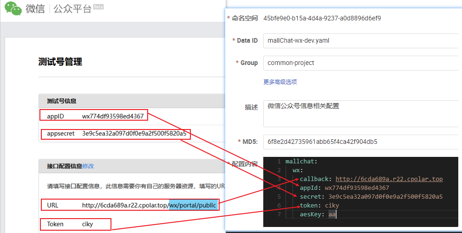The image size is (462, 233).
Task: Open 更多高级选项 link
Action: 280,82
